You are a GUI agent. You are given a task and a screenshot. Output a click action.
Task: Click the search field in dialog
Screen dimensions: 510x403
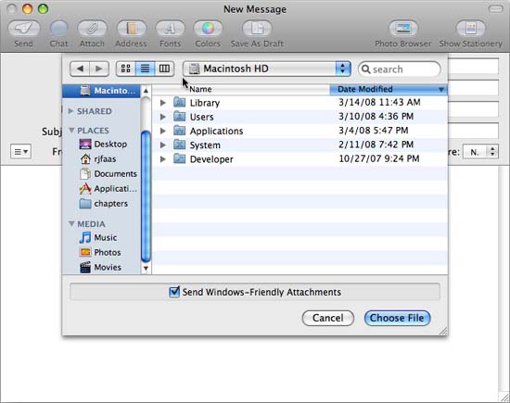point(400,69)
